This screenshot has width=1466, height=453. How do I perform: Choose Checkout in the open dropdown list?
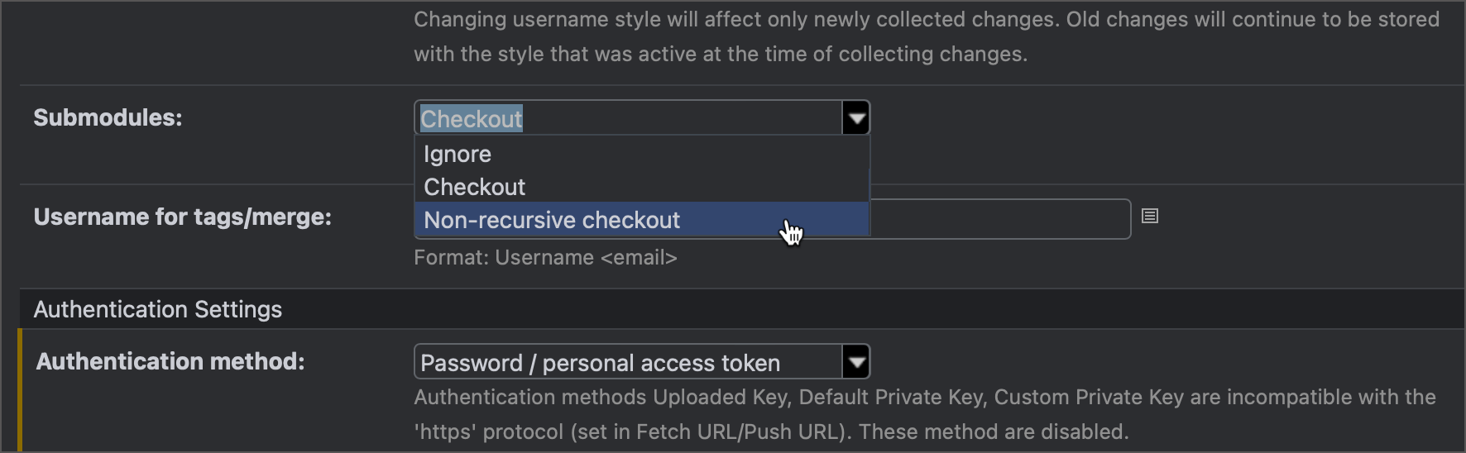click(475, 188)
